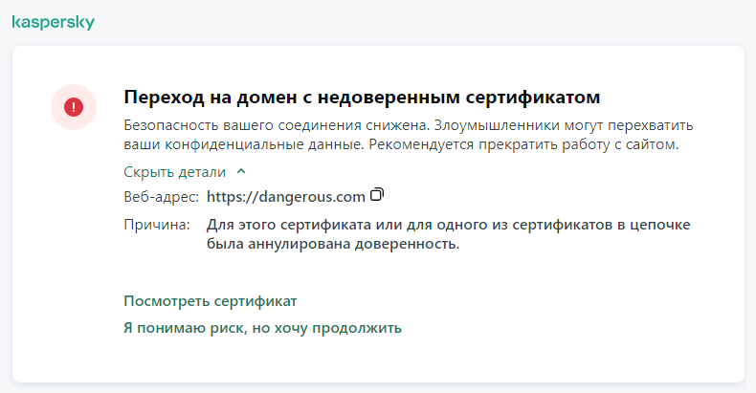Click the "Скрыть детали" link
756x393 pixels.
click(x=175, y=172)
